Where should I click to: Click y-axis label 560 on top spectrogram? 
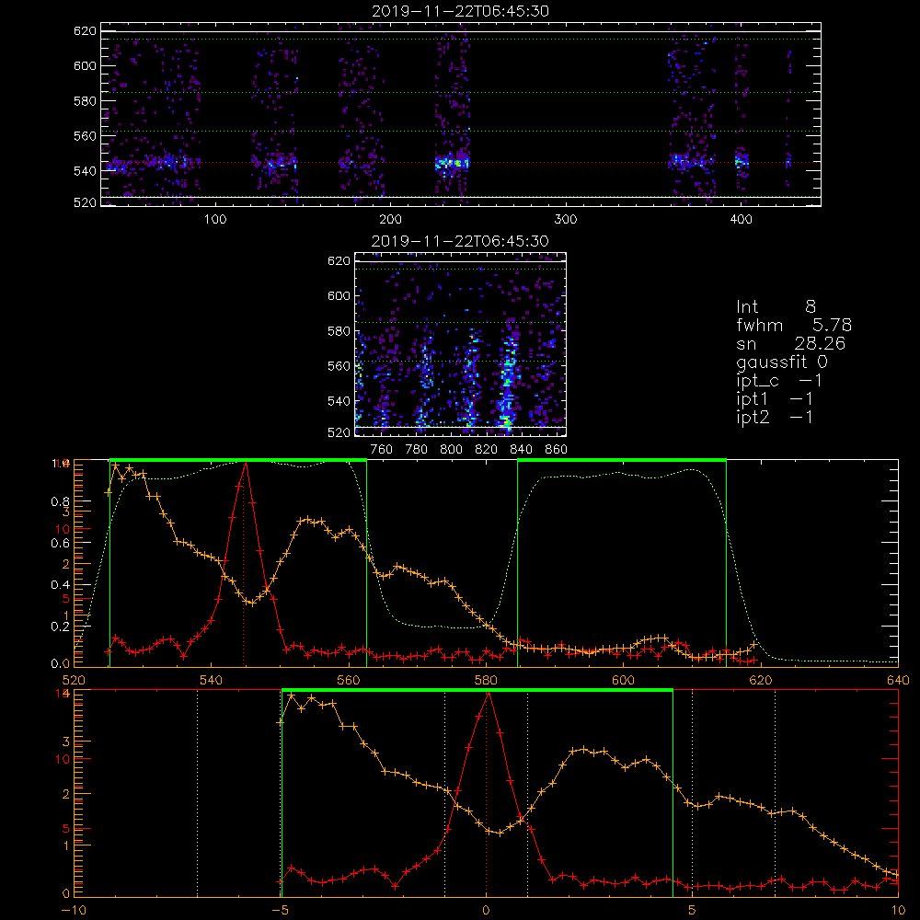[x=85, y=135]
